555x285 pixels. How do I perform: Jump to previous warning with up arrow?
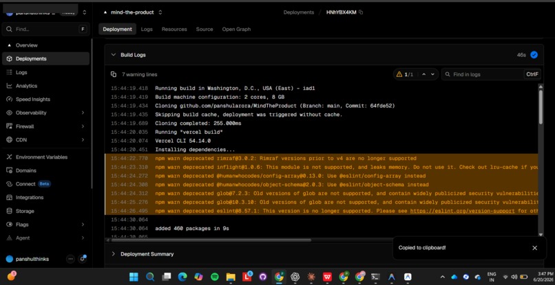click(x=423, y=75)
